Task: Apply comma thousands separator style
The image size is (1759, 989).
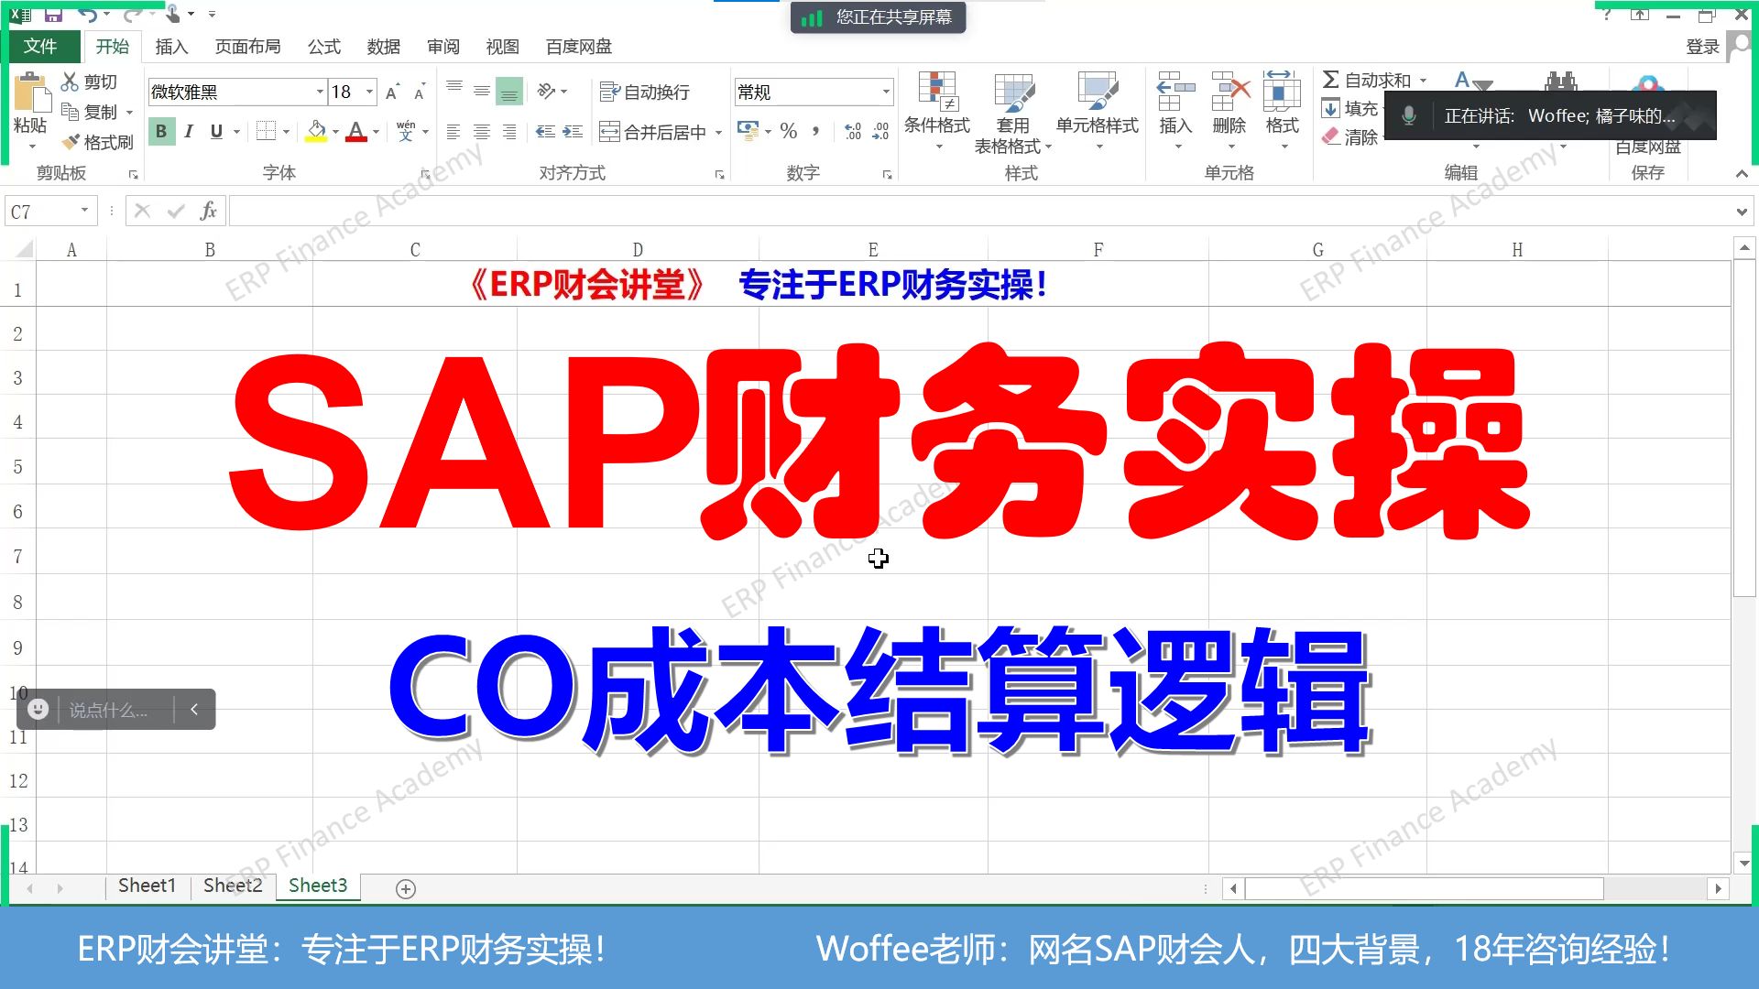Action: pos(815,132)
